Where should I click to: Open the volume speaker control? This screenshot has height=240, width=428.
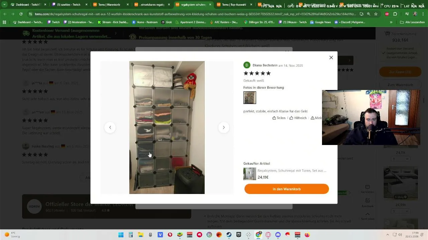tap(401, 235)
